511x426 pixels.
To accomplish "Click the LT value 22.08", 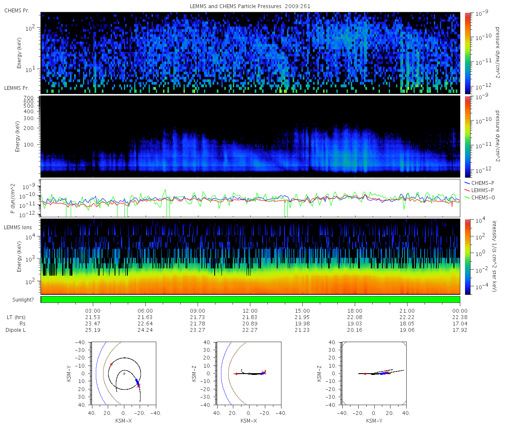I will coord(355,317).
